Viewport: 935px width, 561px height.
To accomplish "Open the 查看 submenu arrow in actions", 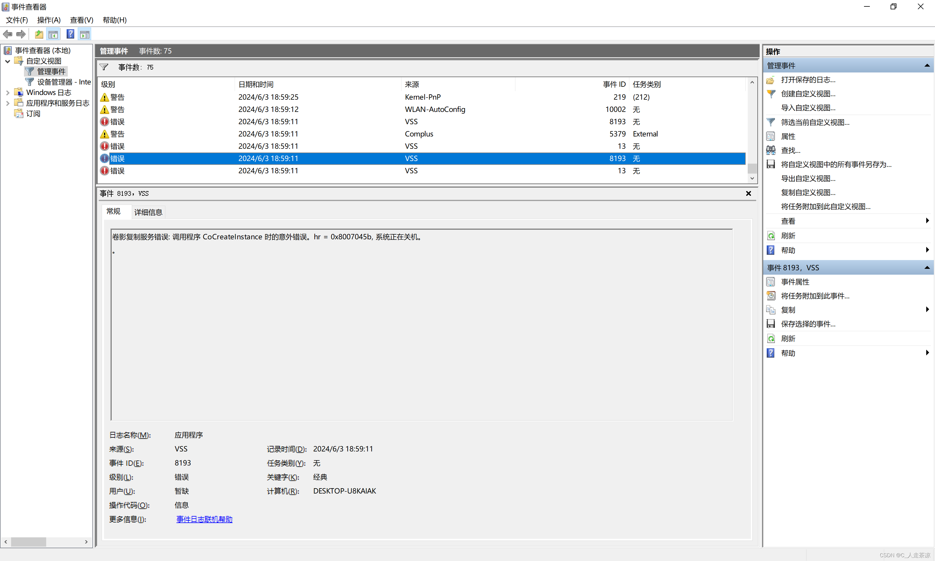I will pos(927,221).
